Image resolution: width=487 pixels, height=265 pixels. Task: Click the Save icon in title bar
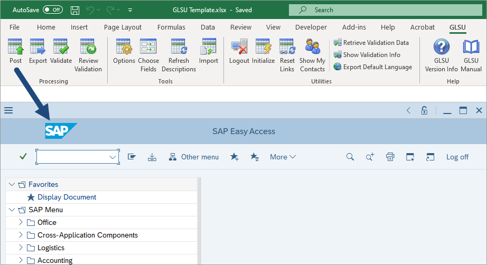(x=75, y=10)
